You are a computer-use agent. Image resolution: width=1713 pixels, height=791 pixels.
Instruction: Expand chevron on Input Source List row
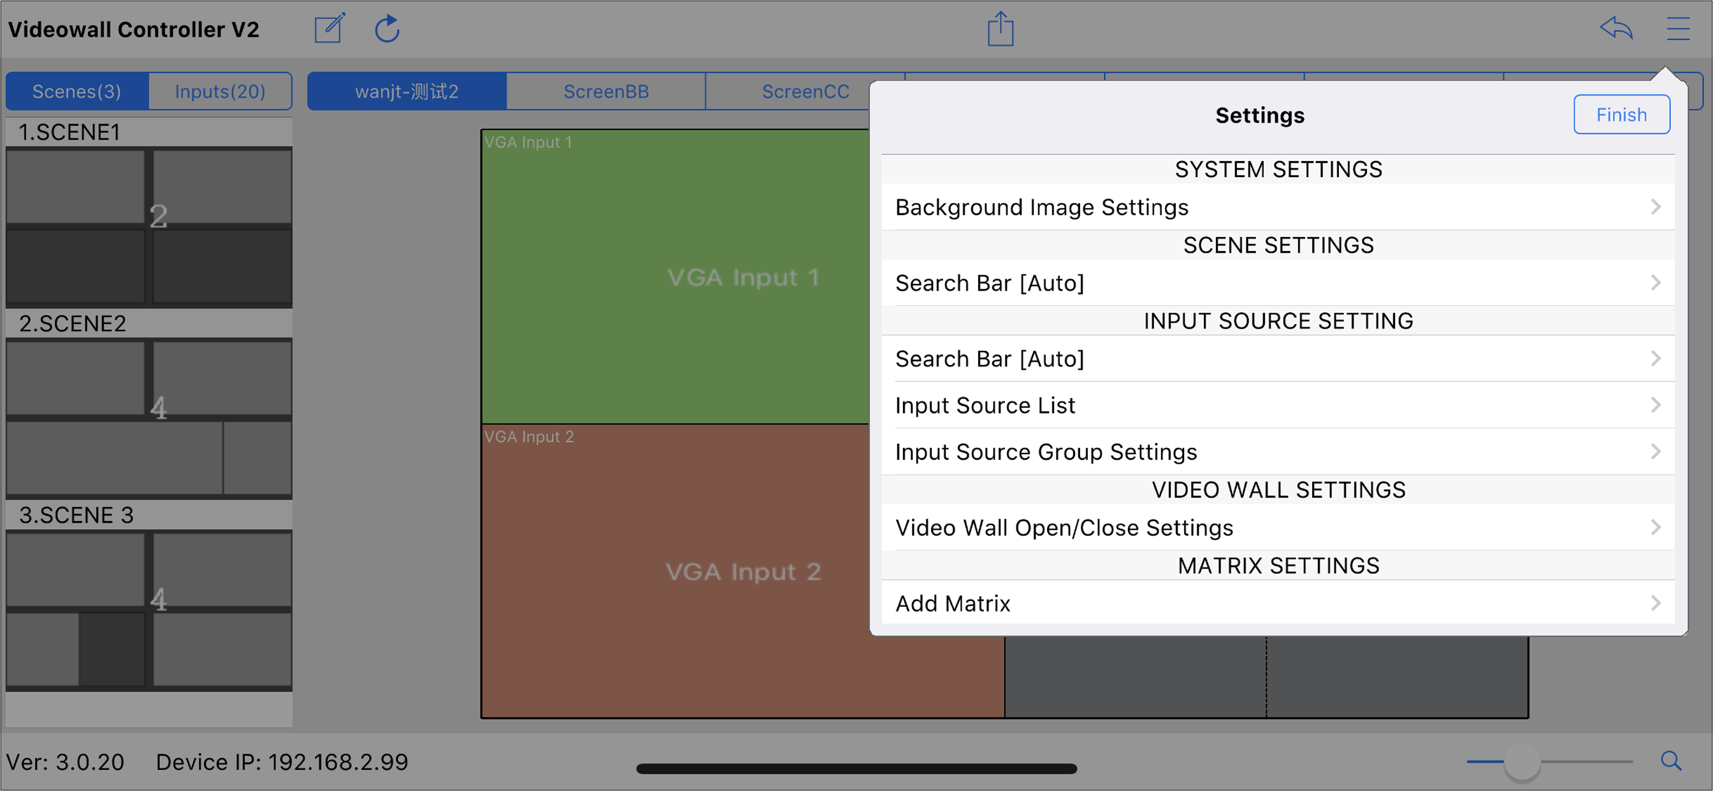click(x=1655, y=406)
